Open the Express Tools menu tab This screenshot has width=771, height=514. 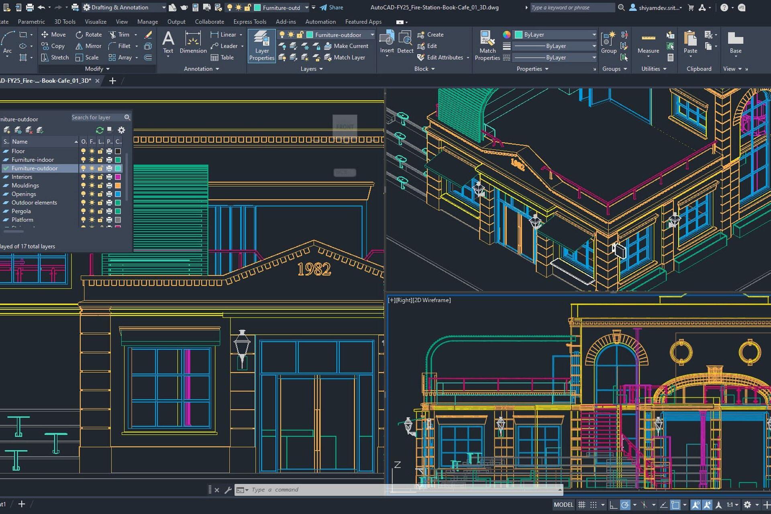click(250, 22)
